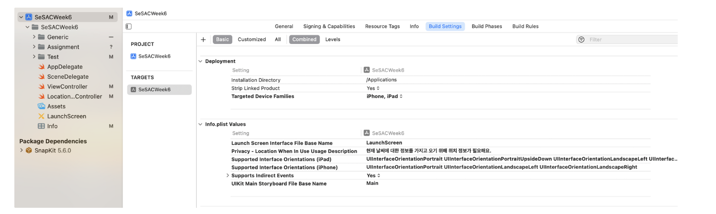
Task: Expand the SnapKit 5.6.0 package
Action: 21,150
